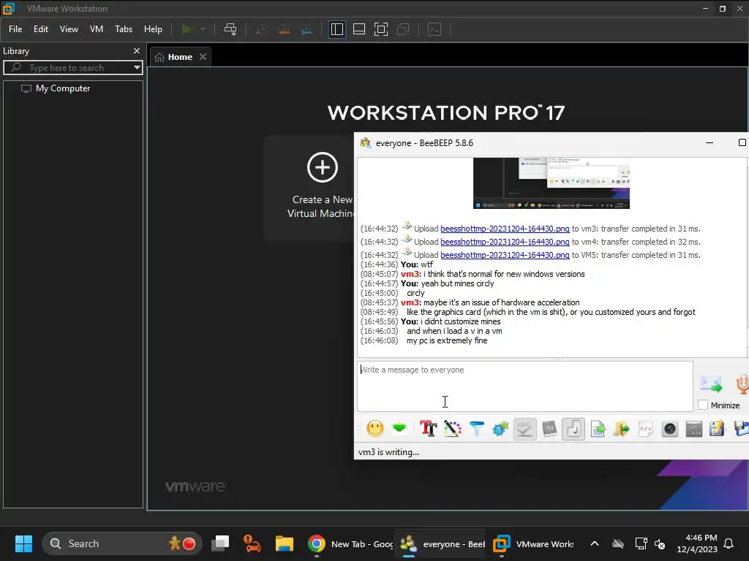Click the console view toolbar icon
This screenshot has width=749, height=561.
pos(434,29)
